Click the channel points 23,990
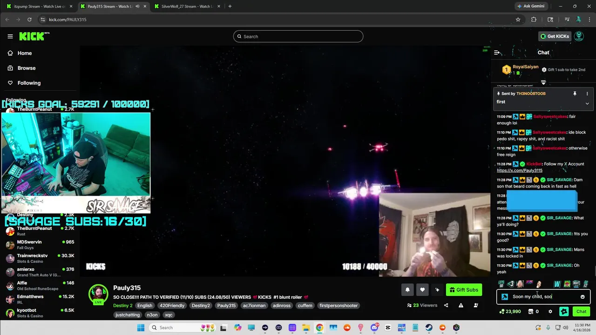This screenshot has width=596, height=335. 510,312
